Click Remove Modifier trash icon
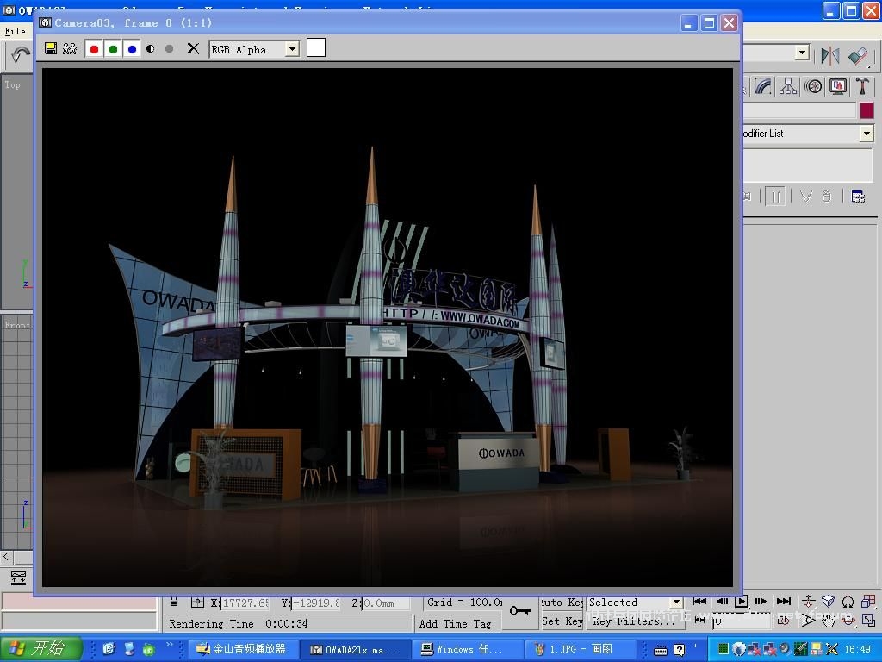This screenshot has width=882, height=662. click(826, 197)
